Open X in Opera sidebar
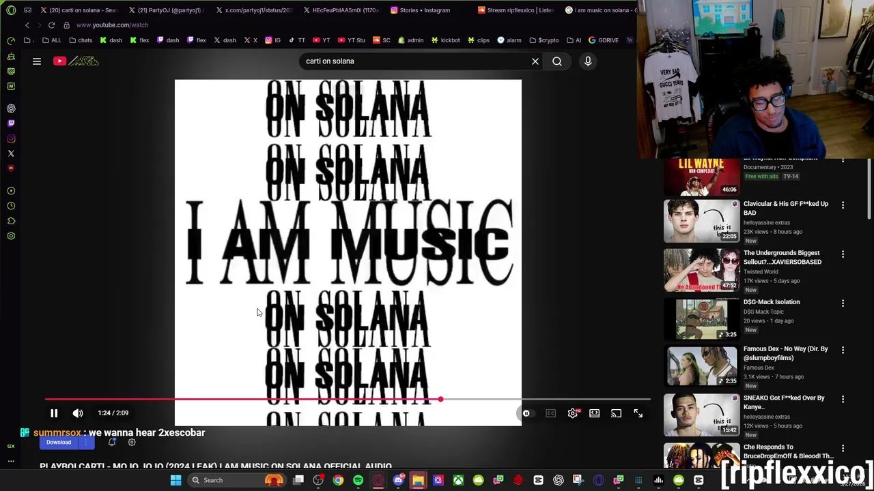 [x=11, y=153]
